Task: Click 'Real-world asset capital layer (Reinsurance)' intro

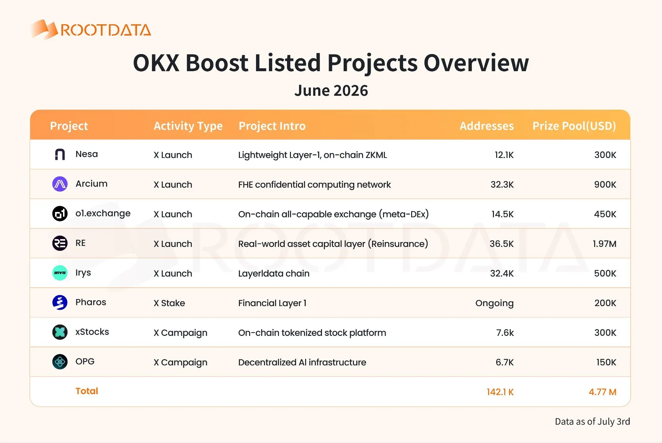Action: pyautogui.click(x=333, y=244)
